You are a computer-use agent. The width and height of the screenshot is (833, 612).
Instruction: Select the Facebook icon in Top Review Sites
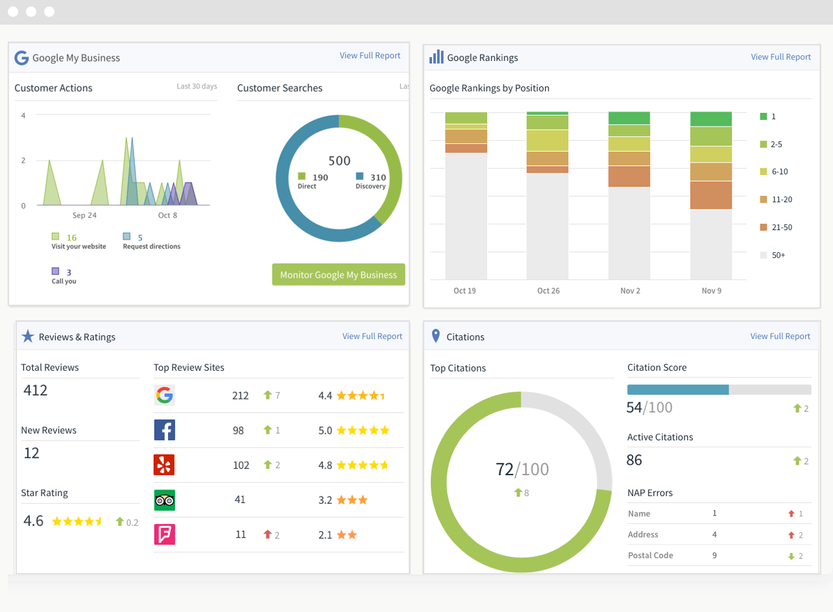point(164,430)
